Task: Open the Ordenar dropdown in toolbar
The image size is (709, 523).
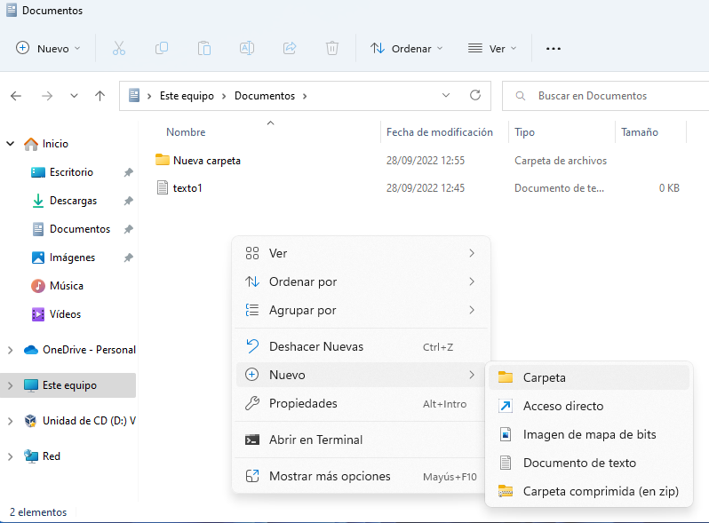Action: [406, 48]
